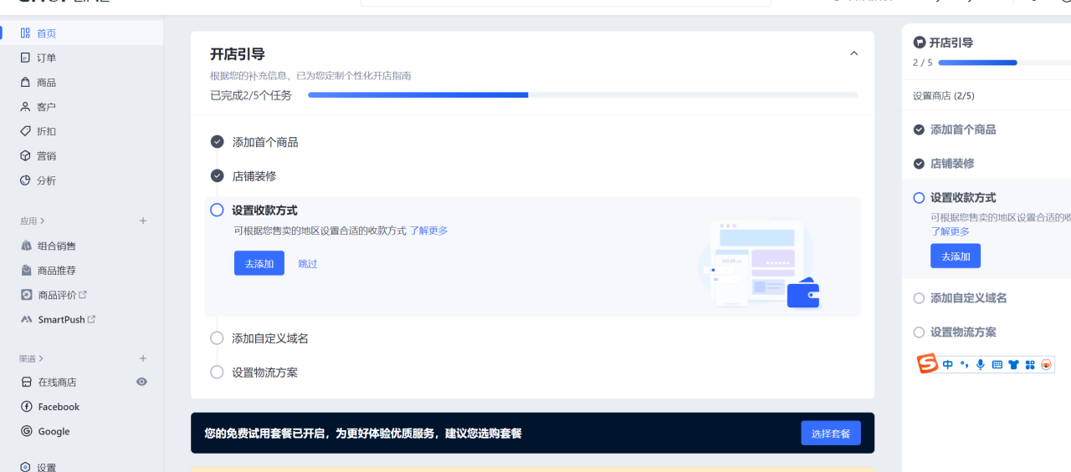The image size is (1071, 472).
Task: Click the Facebook channel icon
Action: 27,407
